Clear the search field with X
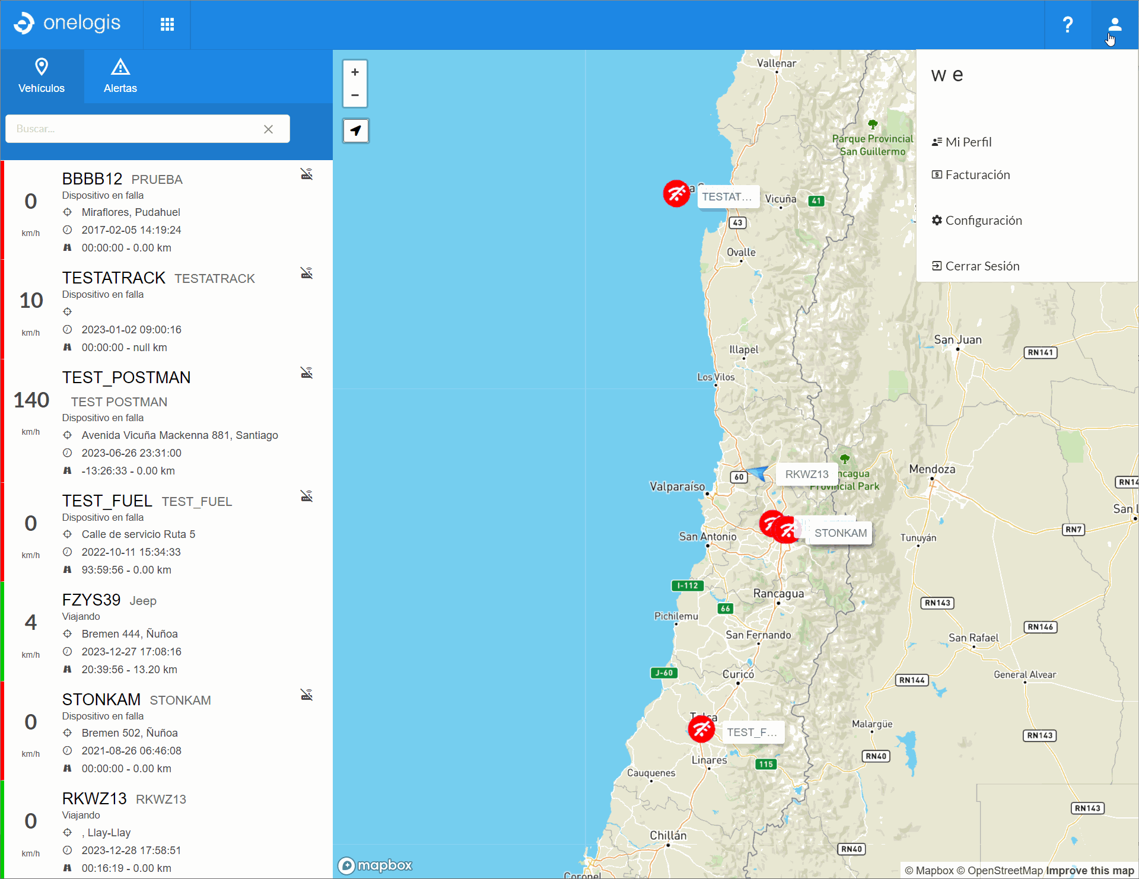1139x879 pixels. pyautogui.click(x=268, y=129)
